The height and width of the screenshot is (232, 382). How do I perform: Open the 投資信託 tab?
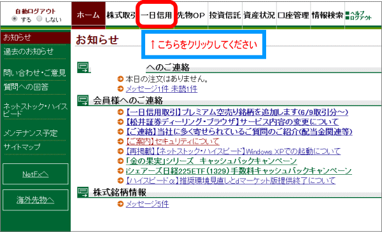[225, 15]
